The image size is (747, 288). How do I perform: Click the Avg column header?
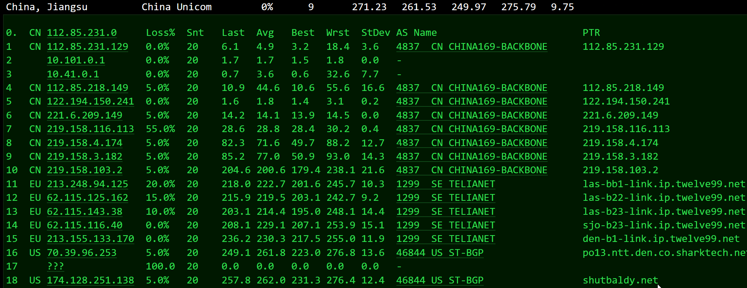265,33
